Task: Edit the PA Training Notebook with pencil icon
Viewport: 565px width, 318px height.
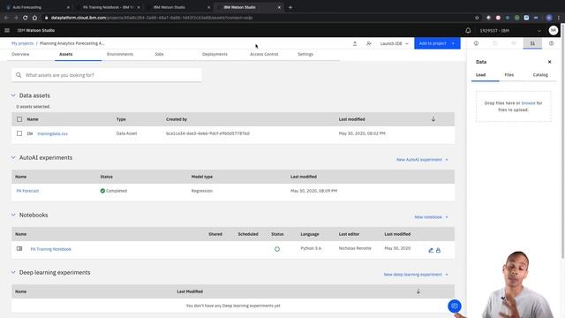Action: 431,250
